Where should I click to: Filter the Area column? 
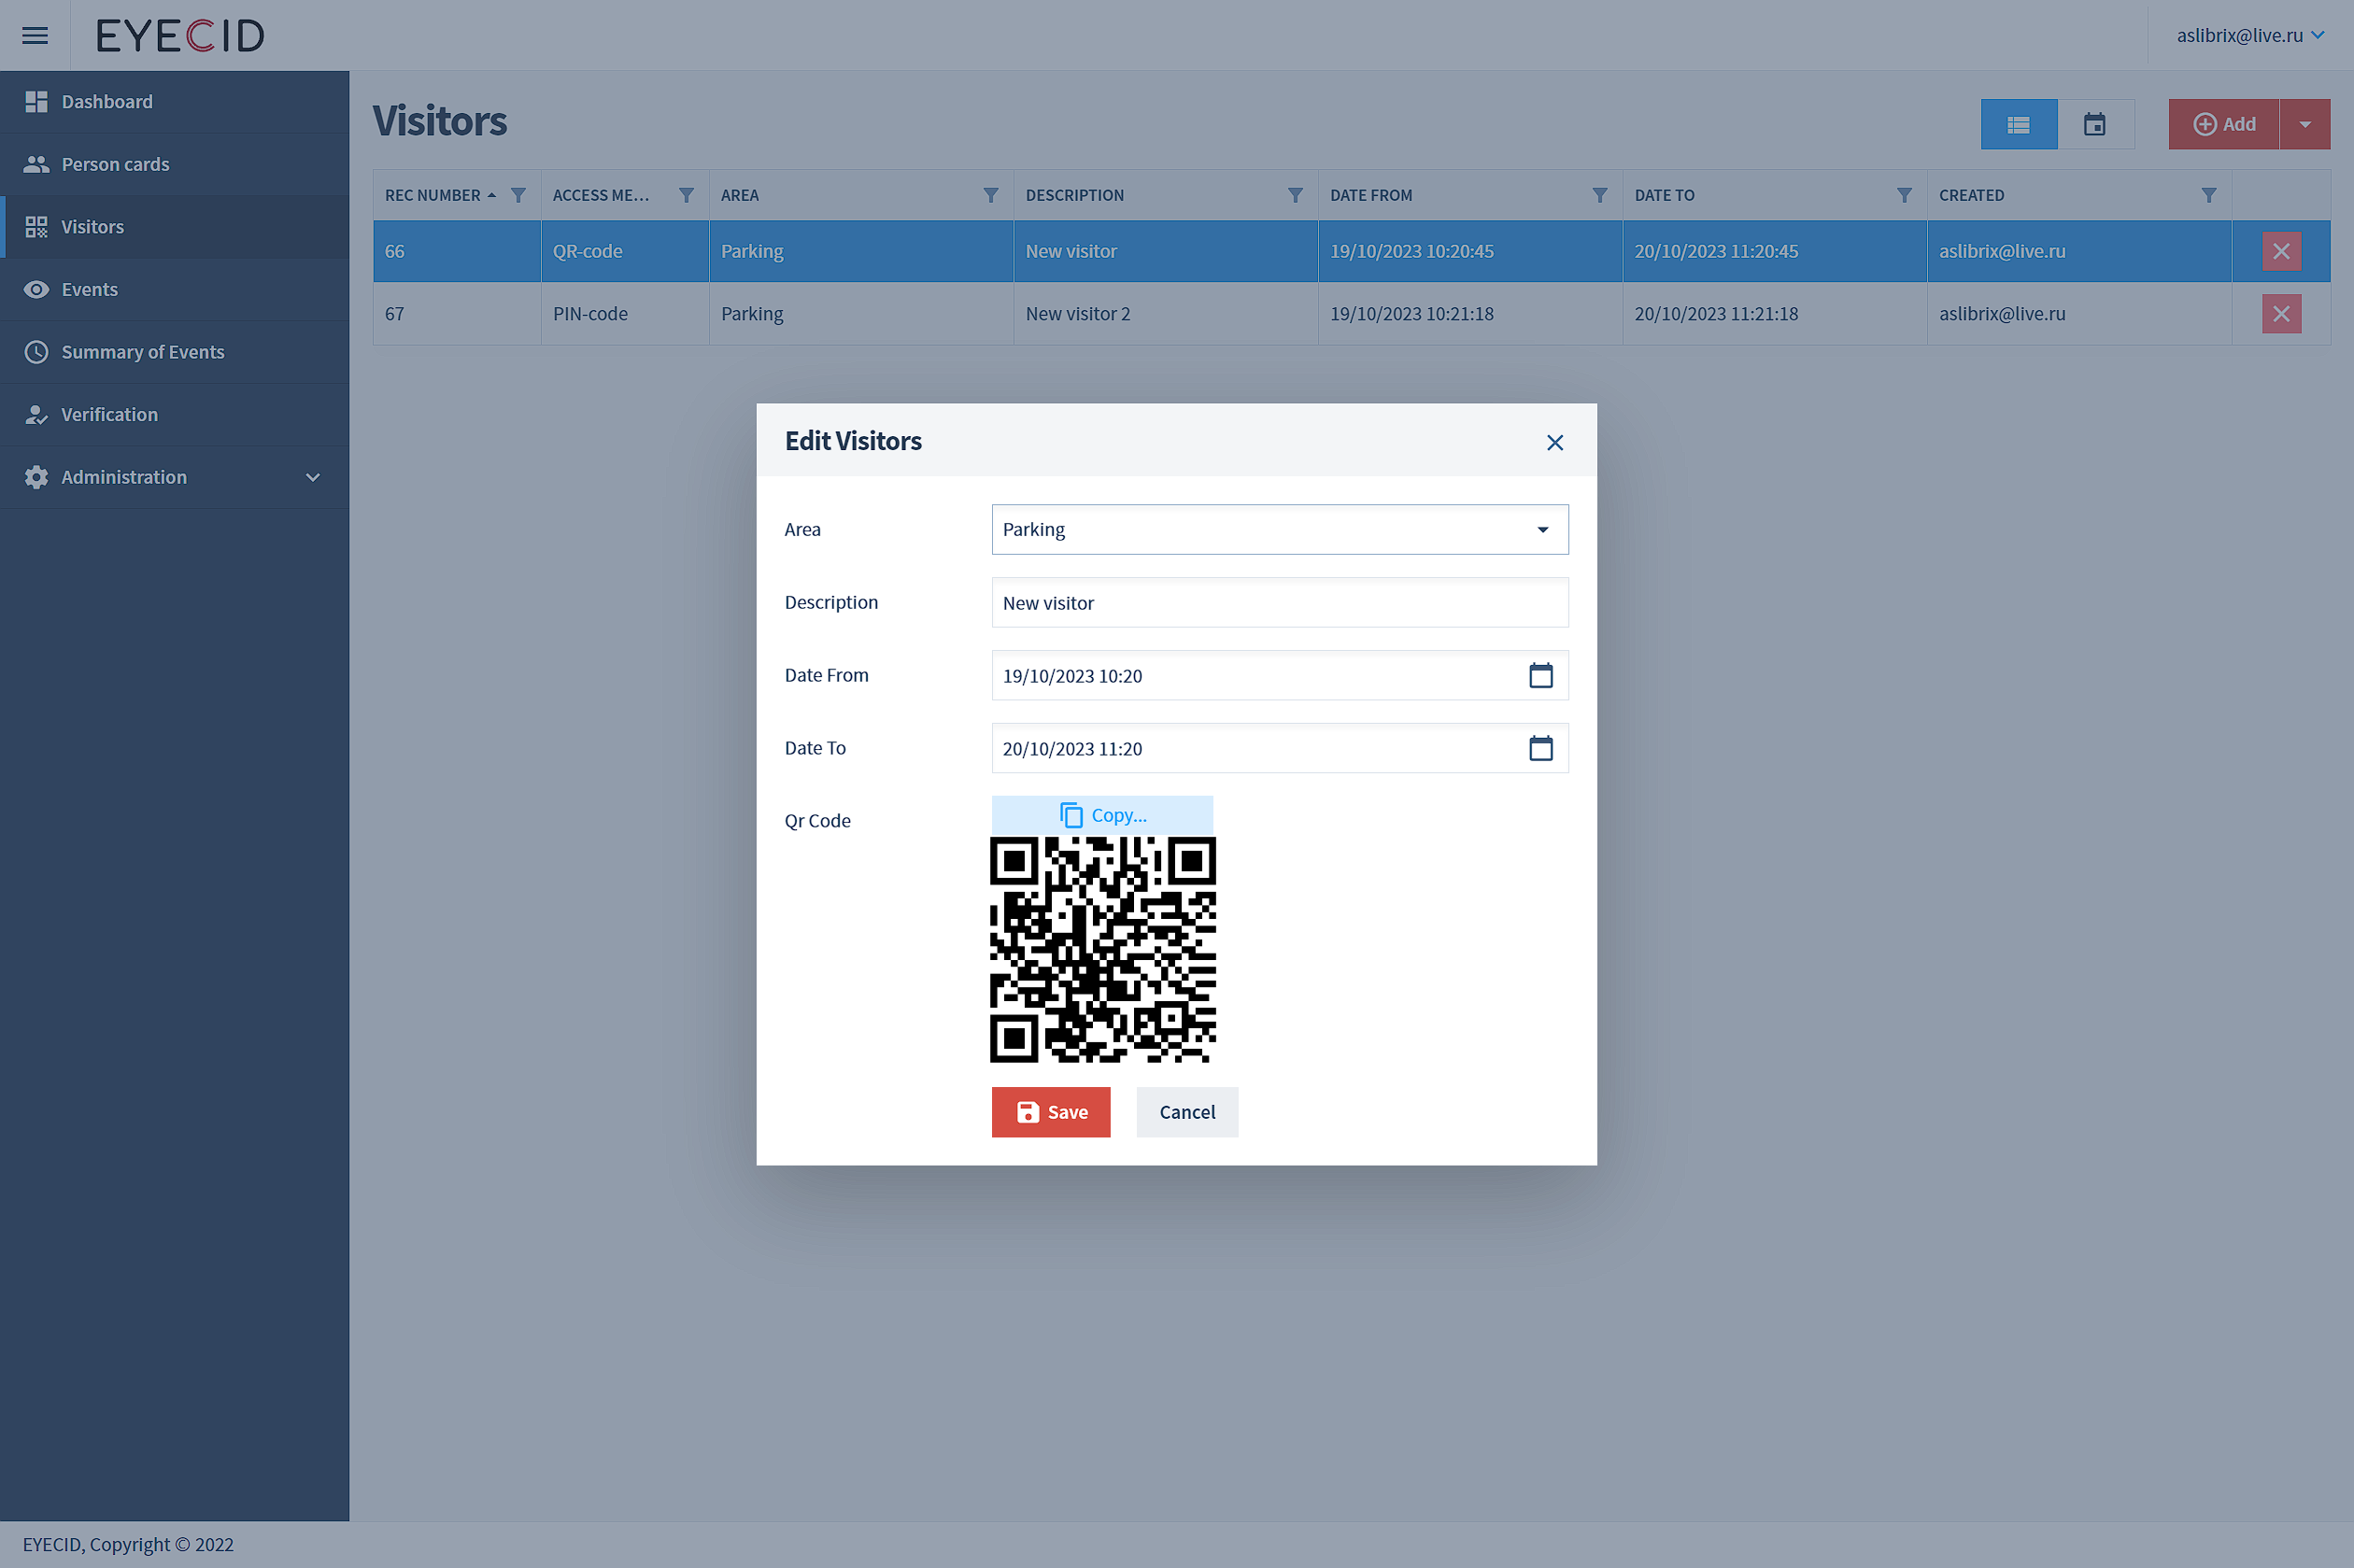[x=991, y=195]
